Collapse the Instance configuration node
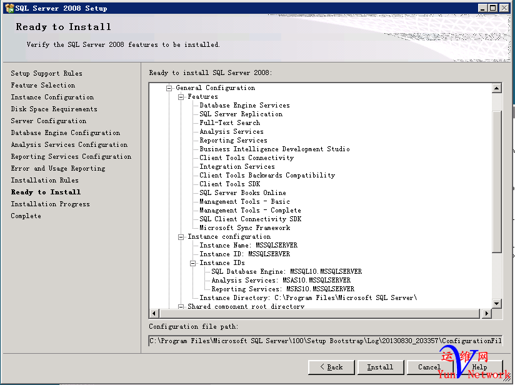515x385 pixels. pos(181,237)
